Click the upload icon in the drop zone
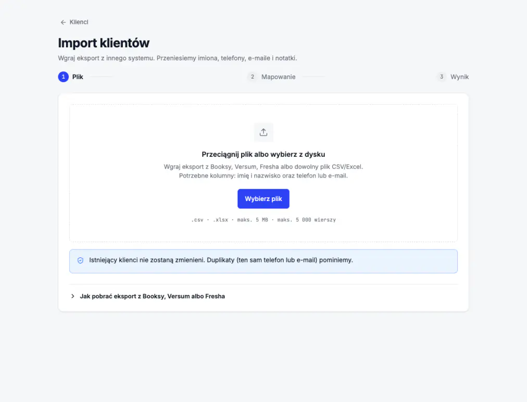Screen dimensions: 527x402 tap(263, 132)
